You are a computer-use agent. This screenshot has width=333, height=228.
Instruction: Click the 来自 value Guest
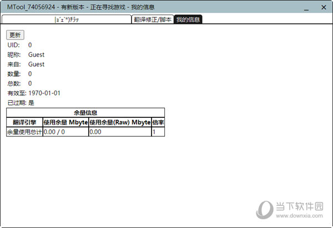pyautogui.click(x=36, y=65)
